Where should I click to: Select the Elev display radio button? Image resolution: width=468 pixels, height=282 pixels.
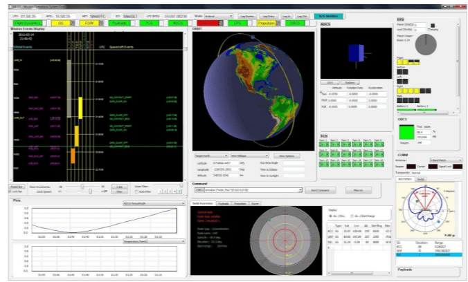pyautogui.click(x=331, y=216)
